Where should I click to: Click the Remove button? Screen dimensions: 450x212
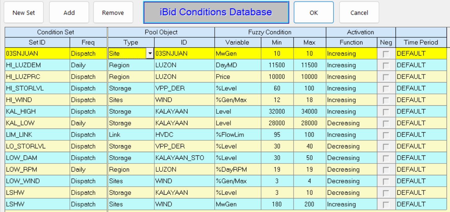(113, 12)
